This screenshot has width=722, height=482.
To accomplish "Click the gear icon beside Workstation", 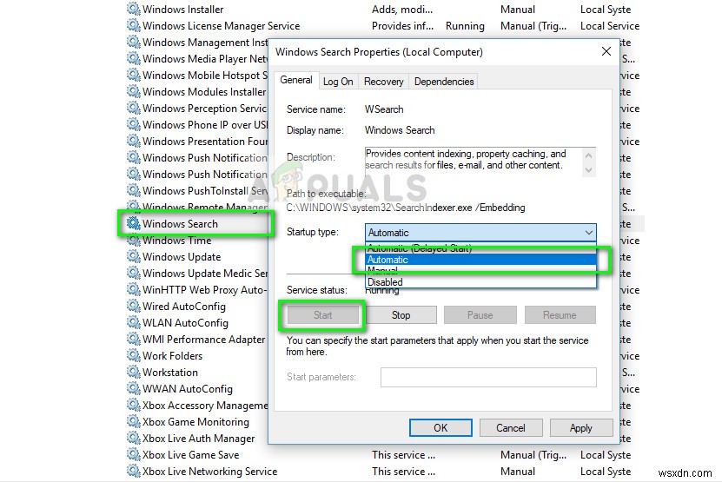I will (134, 372).
